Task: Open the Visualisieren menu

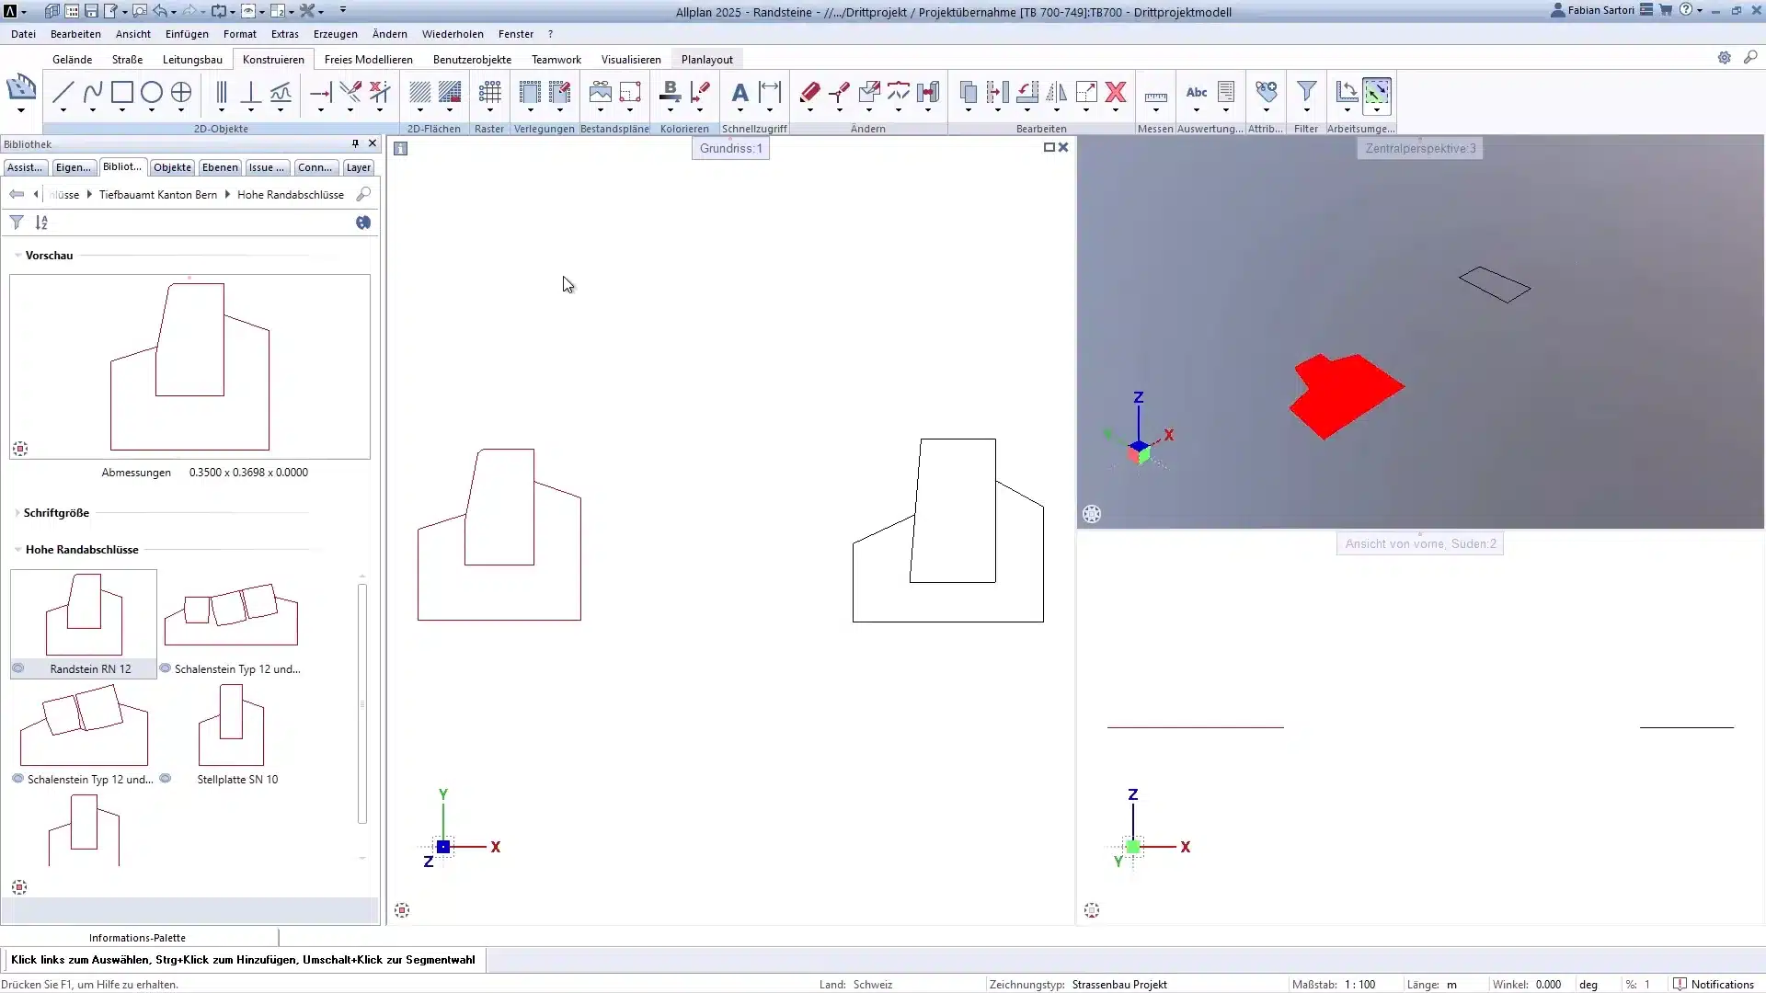Action: click(631, 59)
